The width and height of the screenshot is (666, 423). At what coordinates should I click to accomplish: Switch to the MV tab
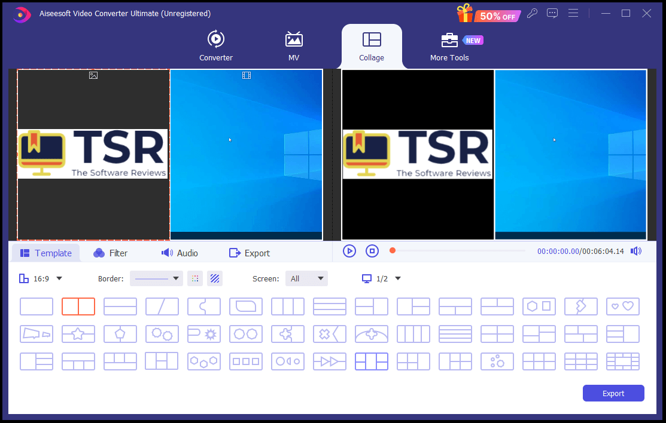(293, 46)
